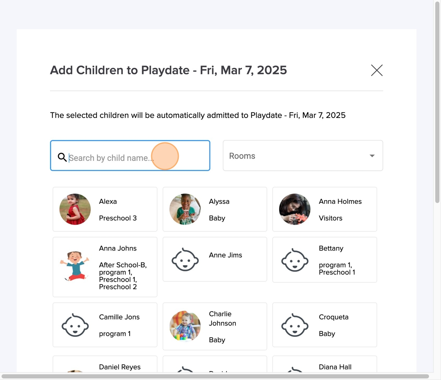The image size is (441, 380).
Task: Select the Alyssa name label
Action: (219, 201)
